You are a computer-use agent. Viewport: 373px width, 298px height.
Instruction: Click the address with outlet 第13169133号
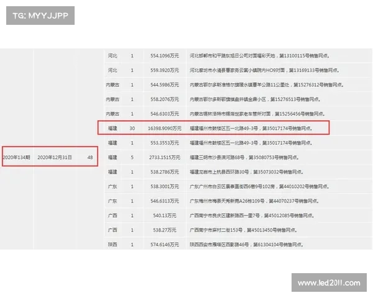[x=264, y=70]
